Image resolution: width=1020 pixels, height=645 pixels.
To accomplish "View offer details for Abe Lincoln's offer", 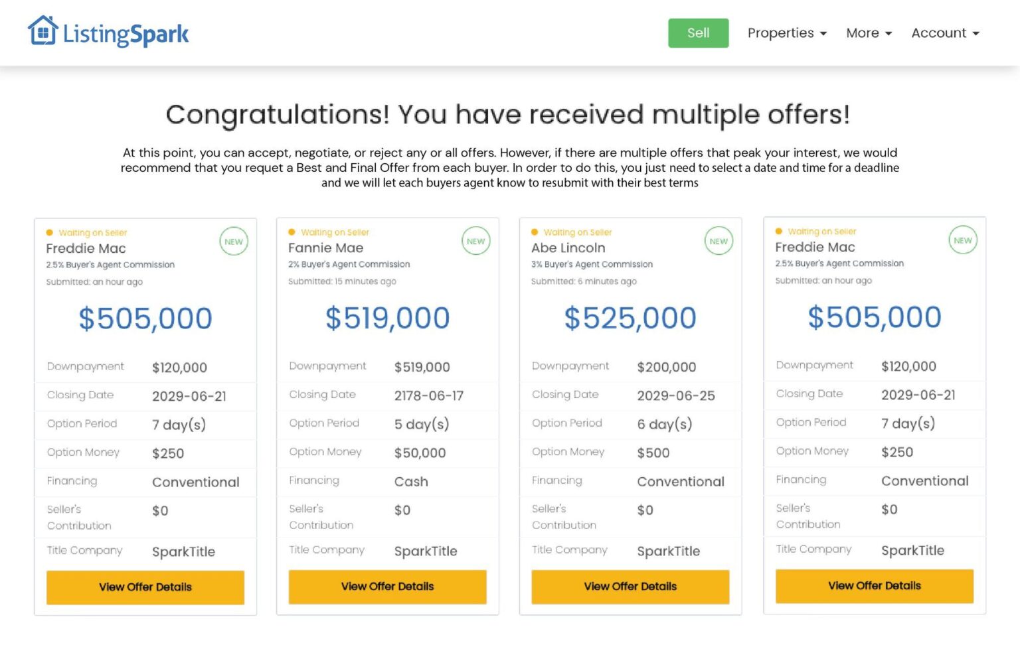I will coord(630,587).
